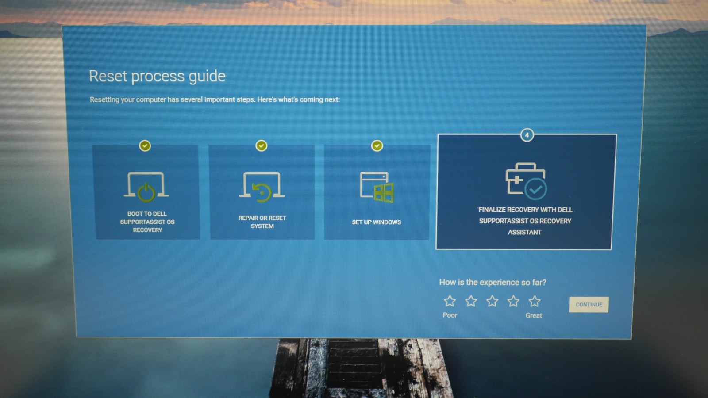Viewport: 708px width, 398px height.
Task: Rate the experience three stars
Action: click(x=492, y=301)
